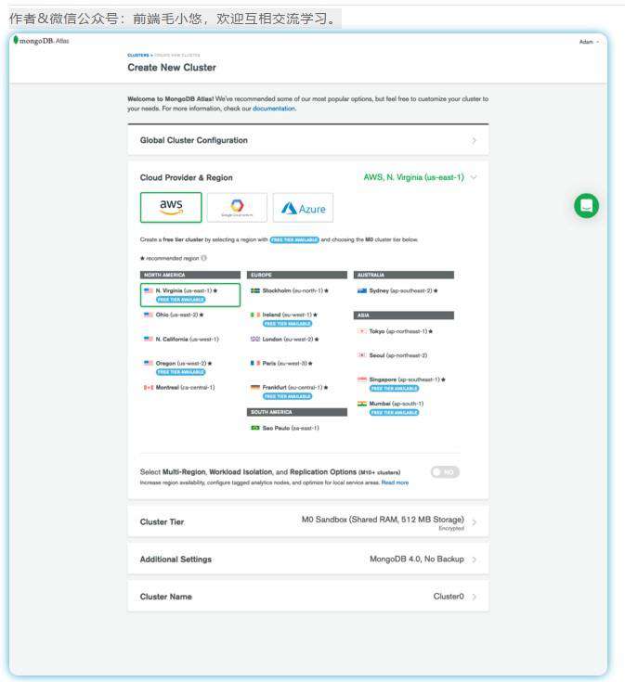Click the NORTH AMERICA region header

(x=190, y=275)
